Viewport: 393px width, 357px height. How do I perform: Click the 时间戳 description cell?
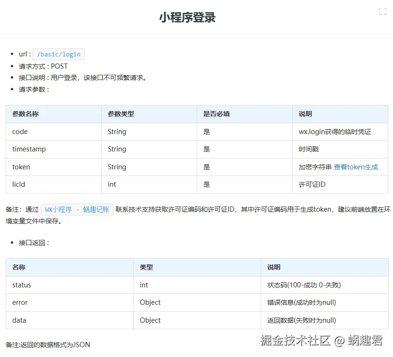pos(340,149)
